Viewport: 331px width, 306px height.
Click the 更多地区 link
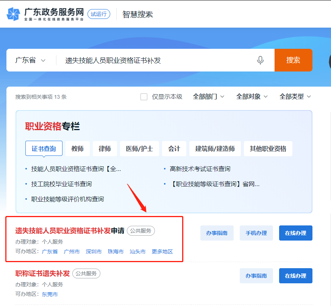(x=162, y=252)
